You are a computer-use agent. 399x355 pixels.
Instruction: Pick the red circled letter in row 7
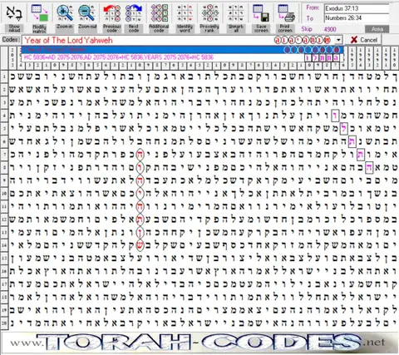coord(140,155)
